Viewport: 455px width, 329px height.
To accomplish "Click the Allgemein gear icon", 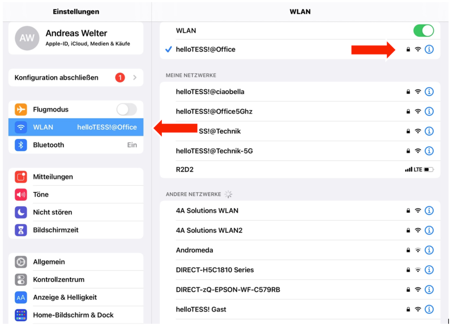I will pyautogui.click(x=21, y=262).
